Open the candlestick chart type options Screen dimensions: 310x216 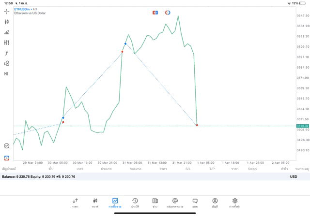7,22
